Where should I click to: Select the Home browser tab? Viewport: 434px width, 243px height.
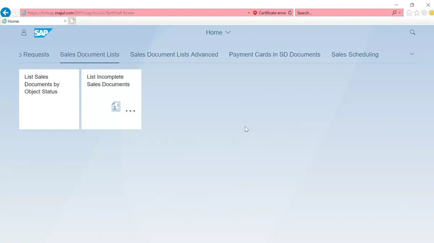(x=34, y=21)
